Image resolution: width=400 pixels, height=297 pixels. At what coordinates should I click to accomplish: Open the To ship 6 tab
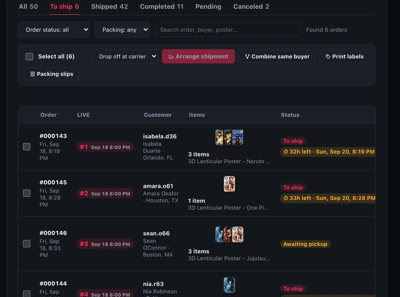pyautogui.click(x=64, y=7)
